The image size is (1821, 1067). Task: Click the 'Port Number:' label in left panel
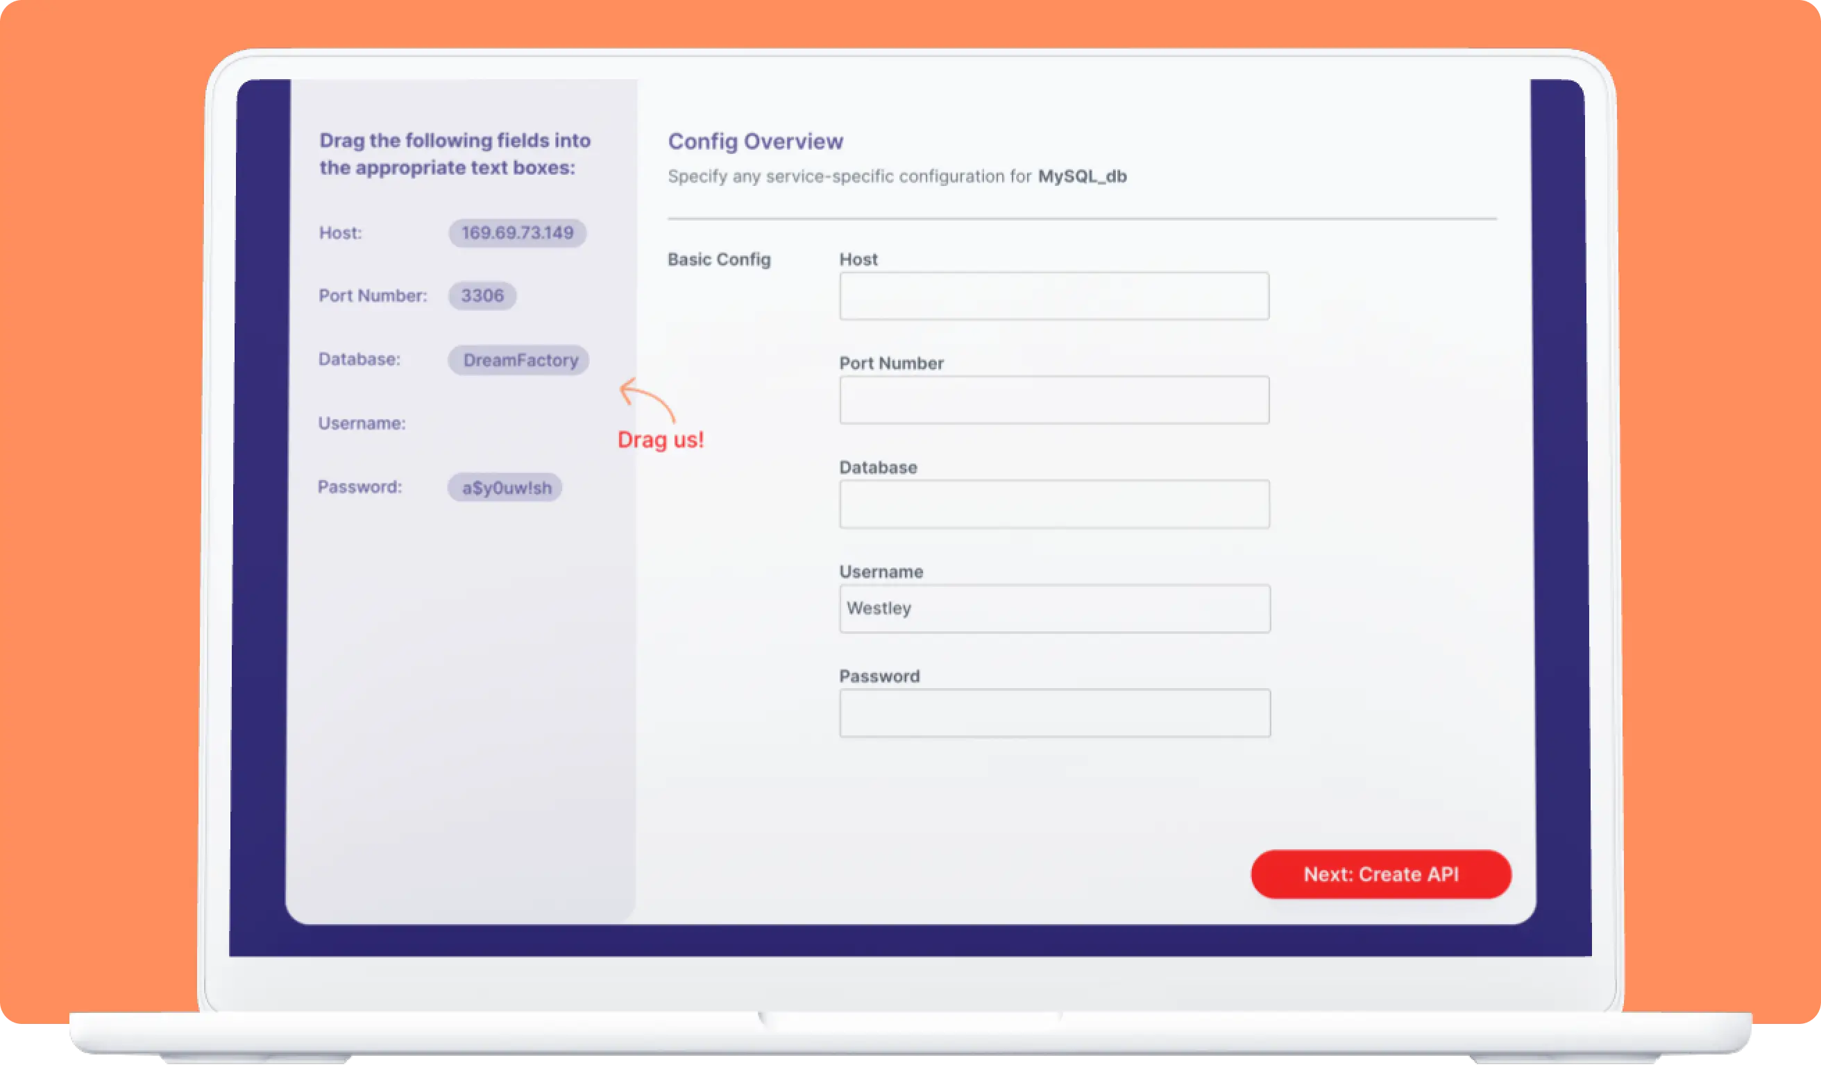point(372,296)
